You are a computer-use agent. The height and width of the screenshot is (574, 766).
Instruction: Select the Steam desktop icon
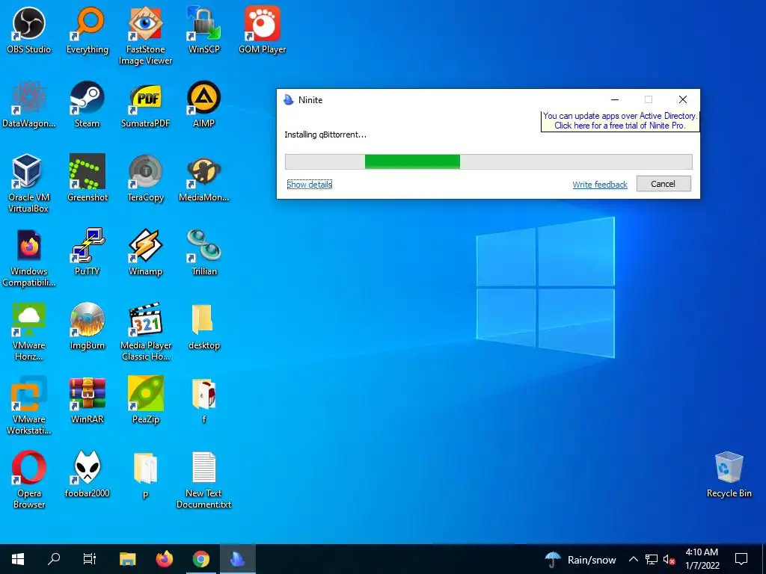(x=88, y=105)
